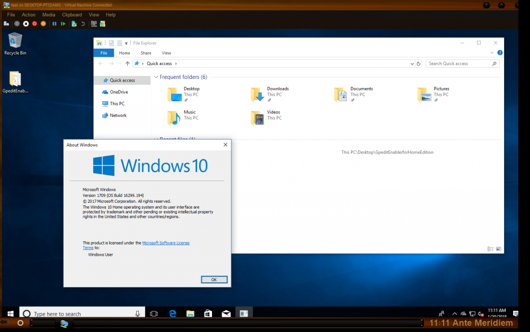Click the Pause VM toolbar button
The image size is (530, 332).
click(x=54, y=24)
